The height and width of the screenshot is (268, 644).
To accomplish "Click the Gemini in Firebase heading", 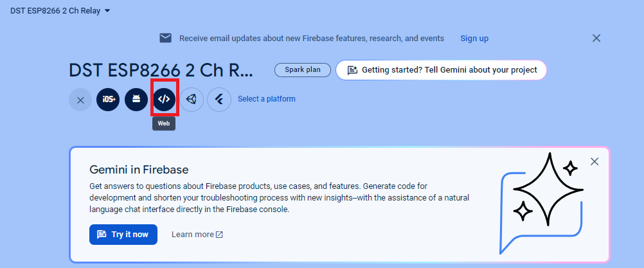I will (x=139, y=170).
